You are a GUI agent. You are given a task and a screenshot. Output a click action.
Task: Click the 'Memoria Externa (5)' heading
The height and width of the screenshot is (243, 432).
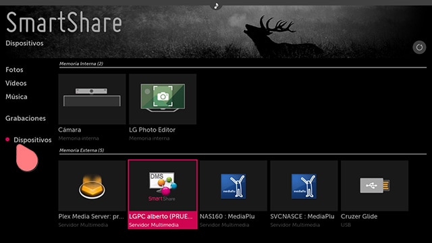click(x=82, y=151)
